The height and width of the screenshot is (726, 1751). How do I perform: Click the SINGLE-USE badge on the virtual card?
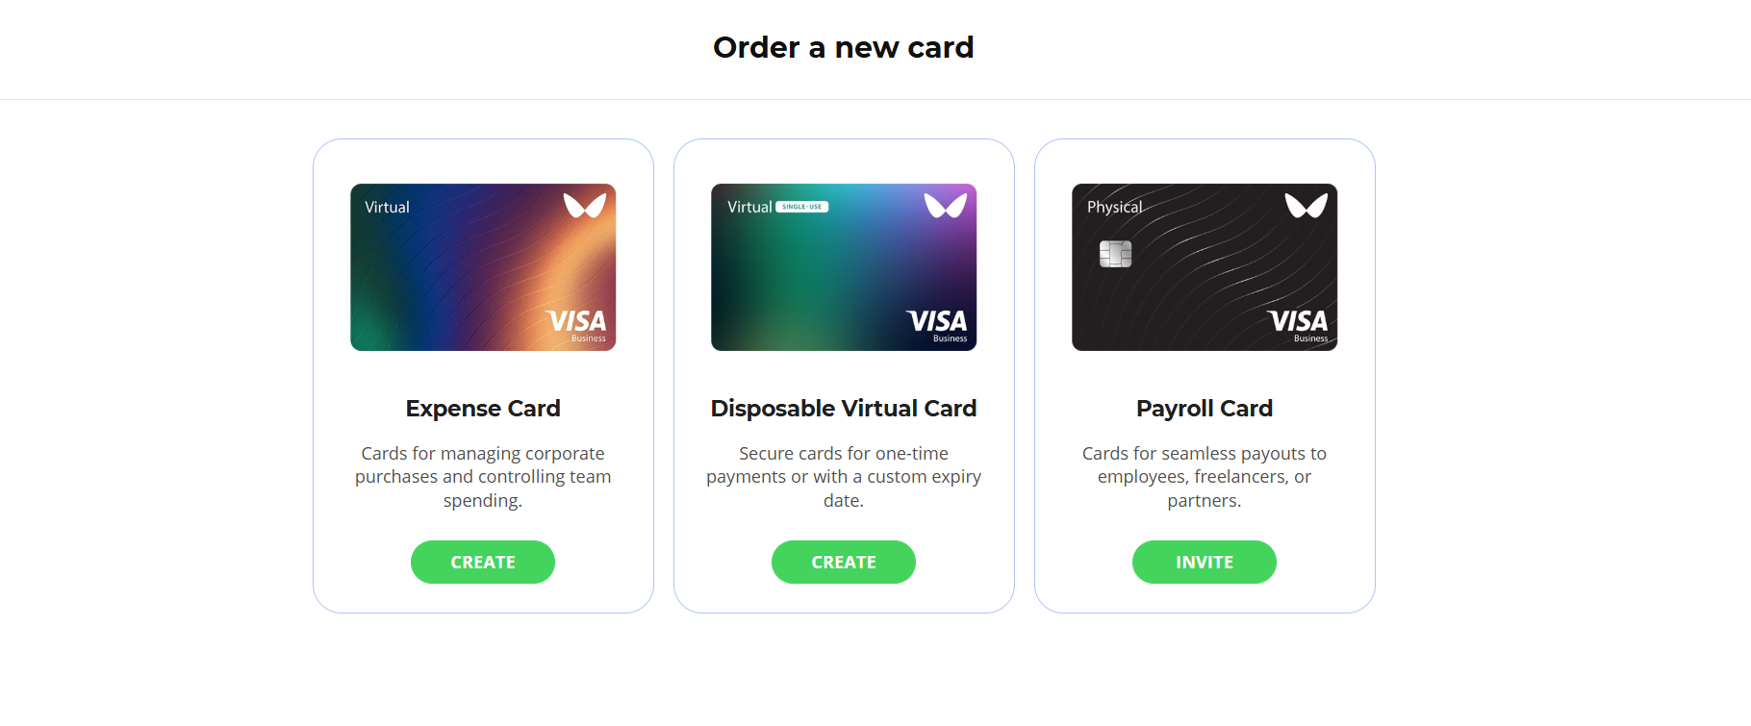coord(802,207)
